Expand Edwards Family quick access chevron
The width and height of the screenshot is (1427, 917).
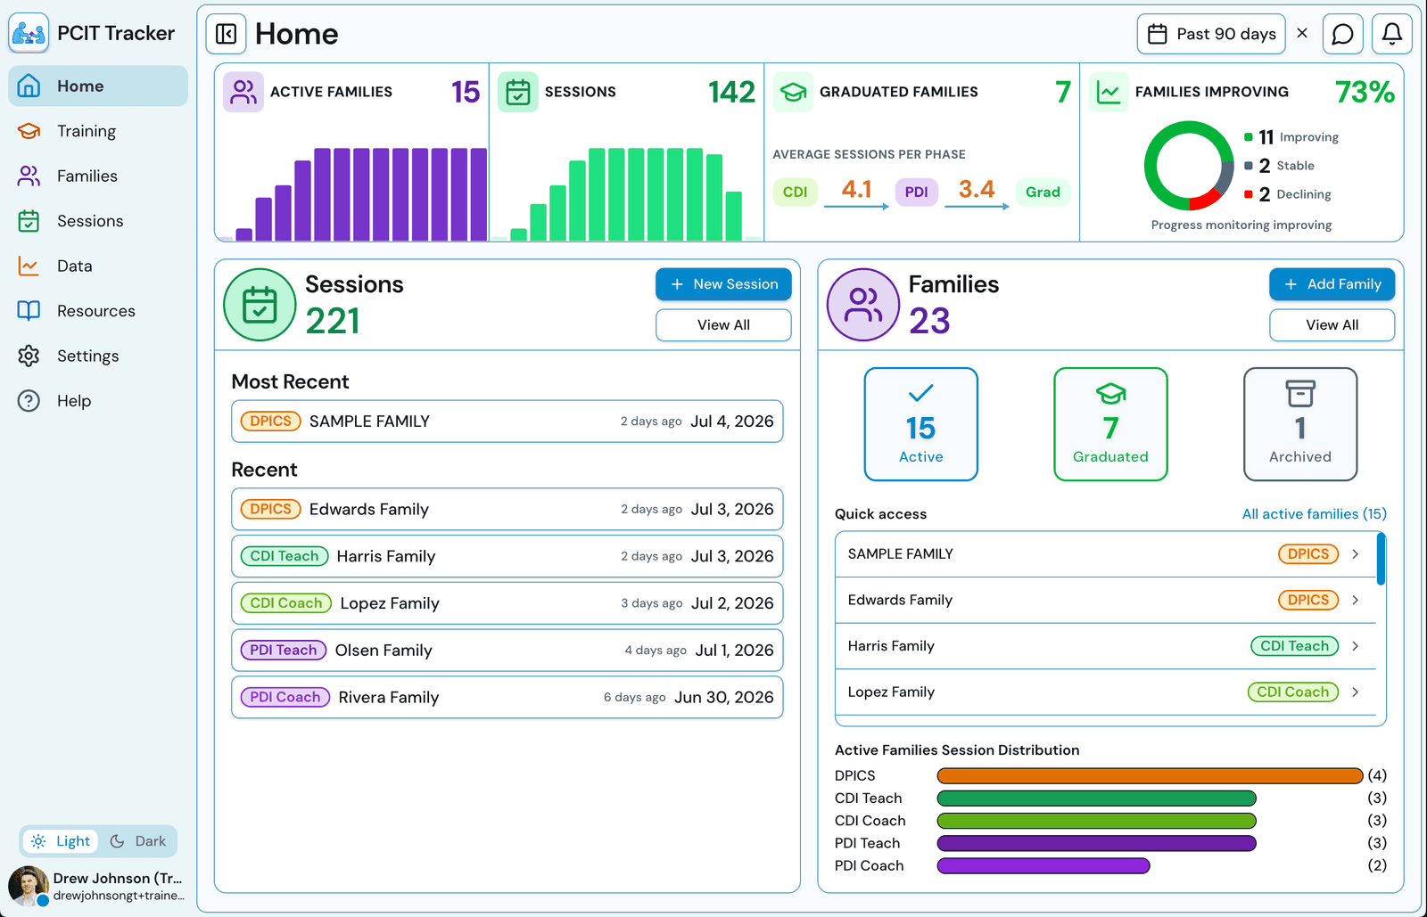point(1355,601)
